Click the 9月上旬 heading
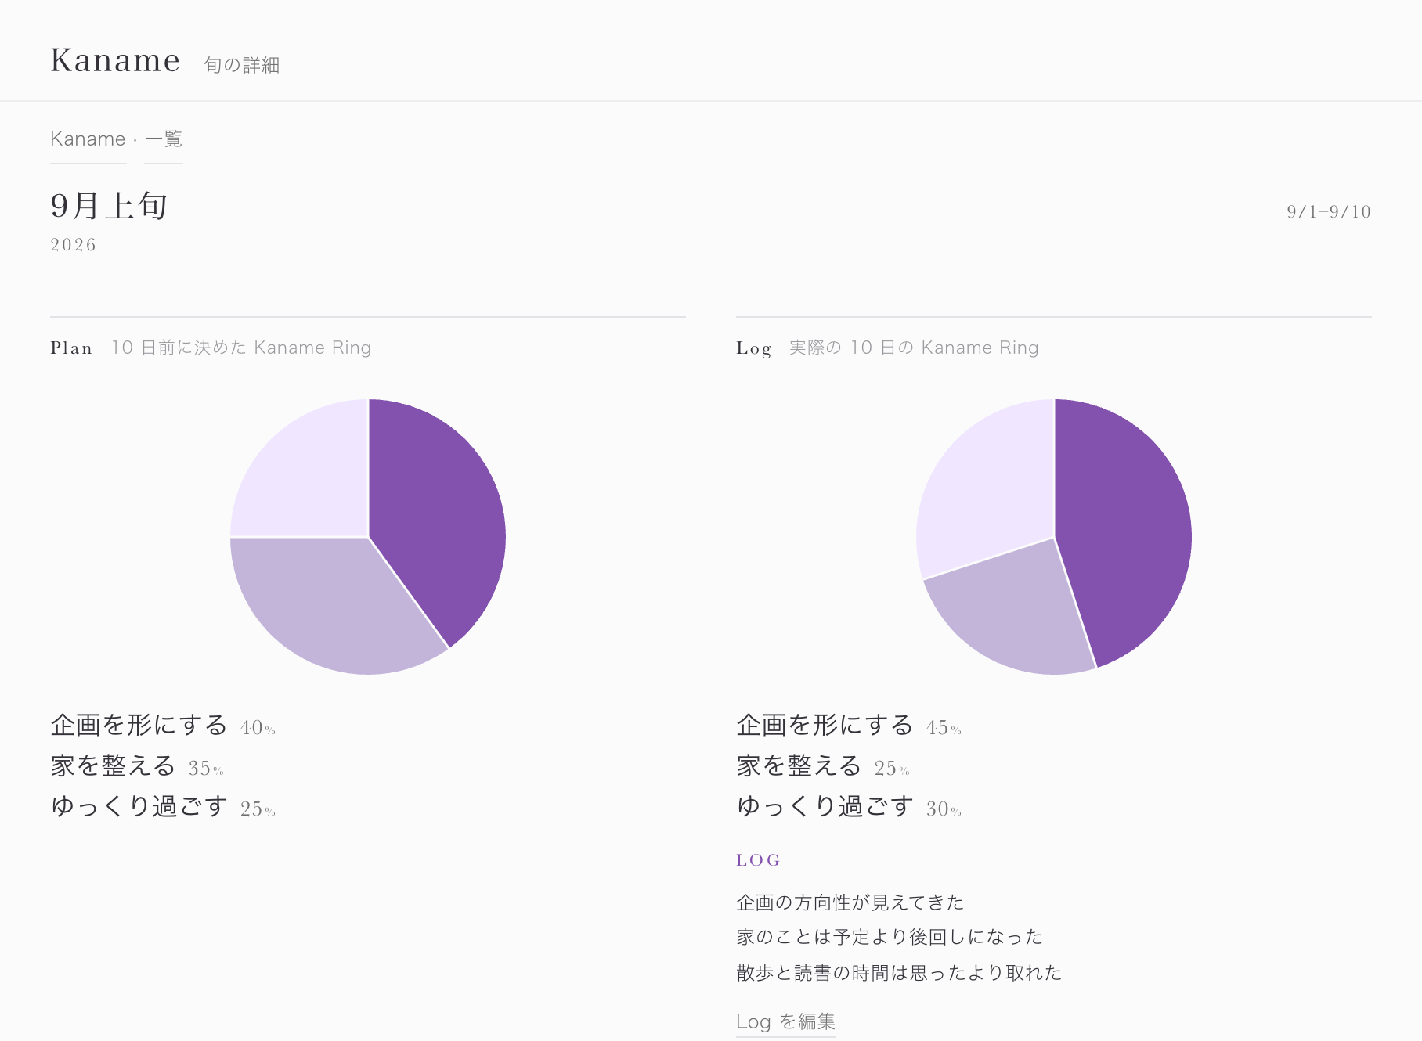This screenshot has width=1422, height=1041. (x=109, y=206)
